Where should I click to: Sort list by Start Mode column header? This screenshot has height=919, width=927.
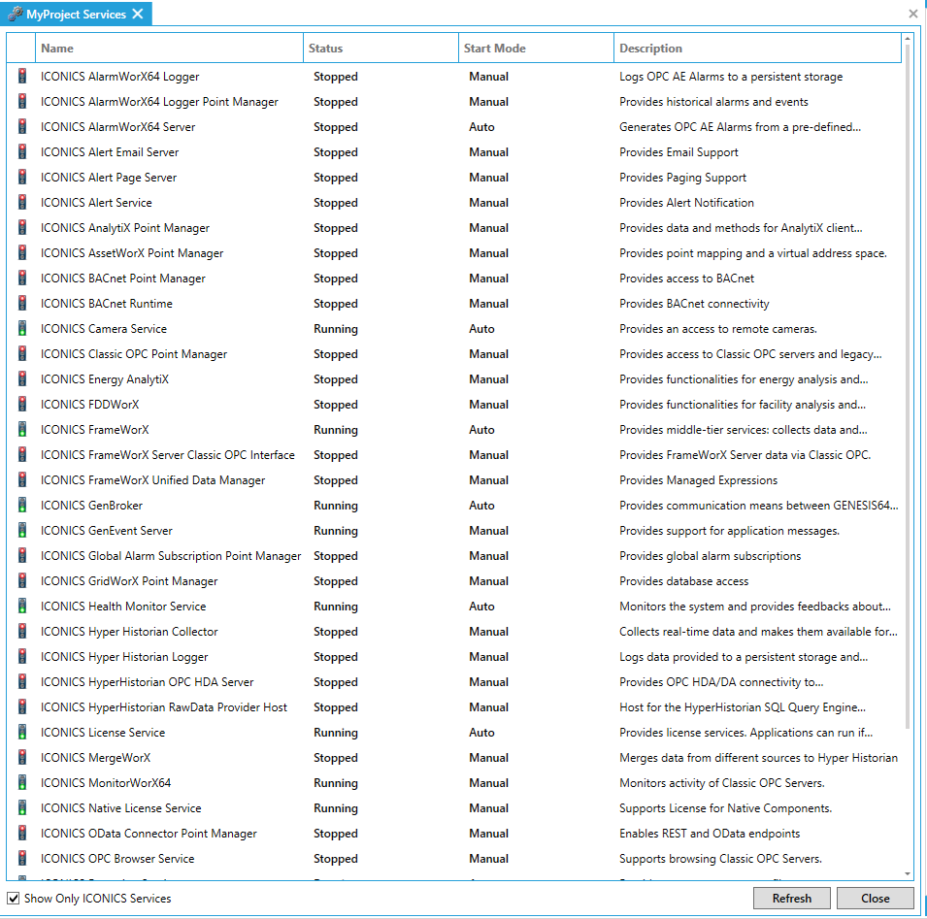pos(536,49)
